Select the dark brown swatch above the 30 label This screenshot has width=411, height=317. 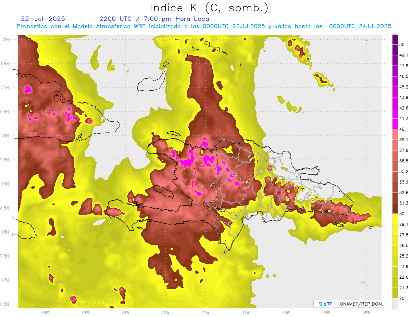coord(395,208)
